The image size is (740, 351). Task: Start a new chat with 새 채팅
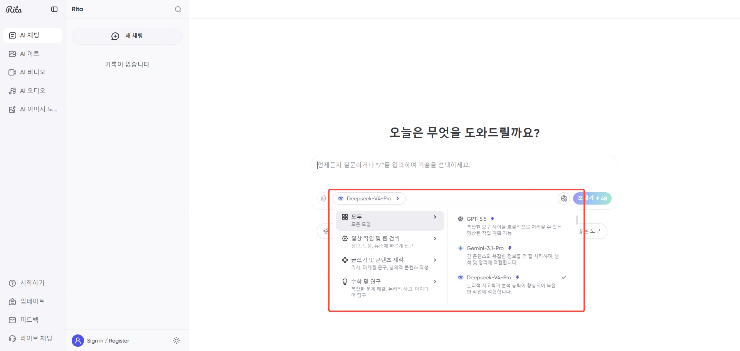(x=127, y=36)
